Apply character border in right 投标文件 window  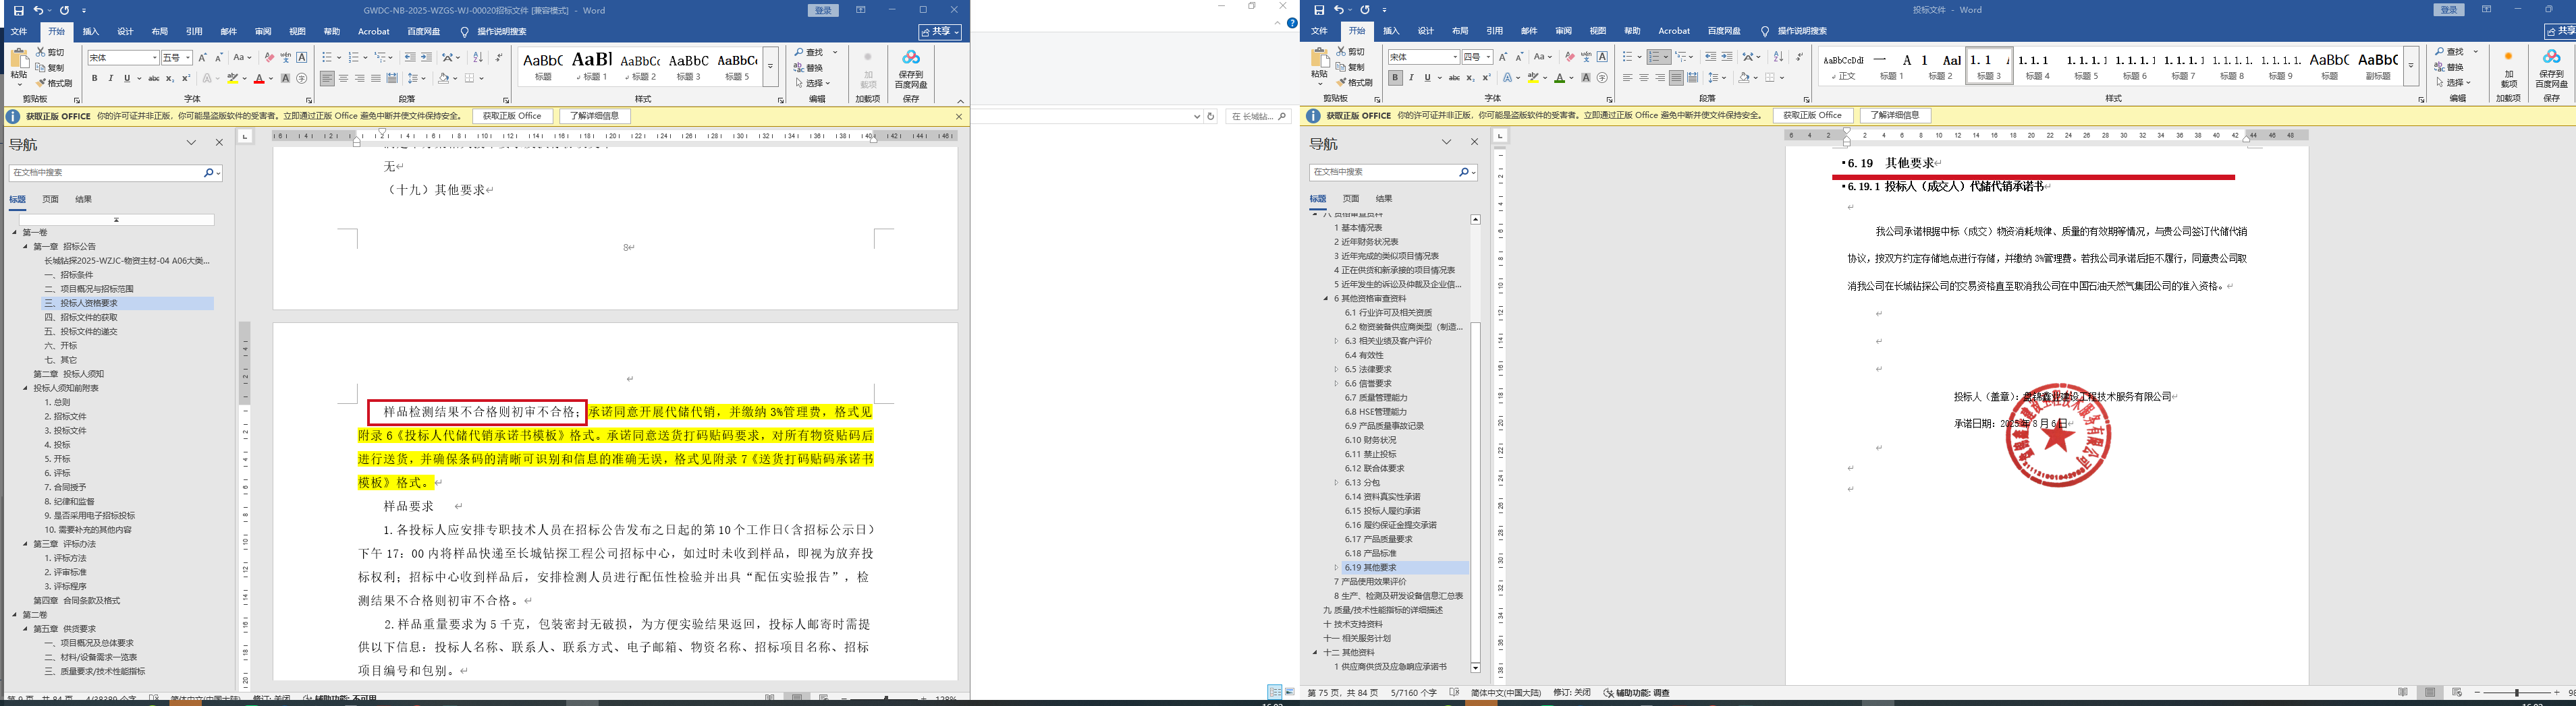pyautogui.click(x=1602, y=57)
